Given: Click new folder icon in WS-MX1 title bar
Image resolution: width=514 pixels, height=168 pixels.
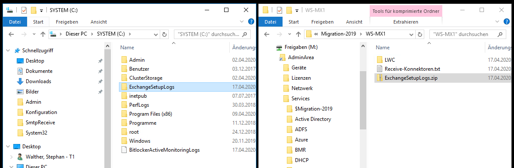Looking at the screenshot, I should (x=289, y=10).
